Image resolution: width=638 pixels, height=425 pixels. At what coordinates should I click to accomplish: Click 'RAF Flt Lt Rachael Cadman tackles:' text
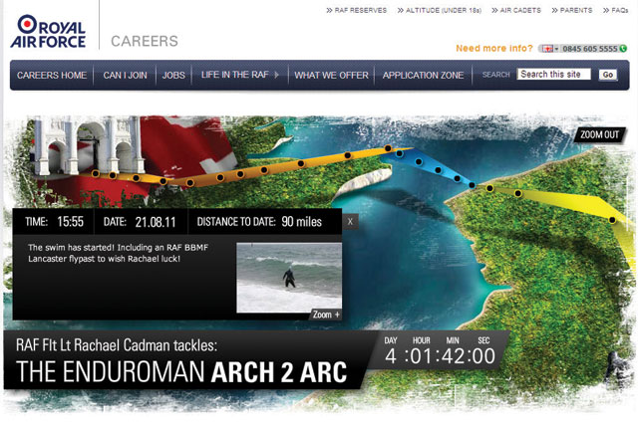point(117,345)
